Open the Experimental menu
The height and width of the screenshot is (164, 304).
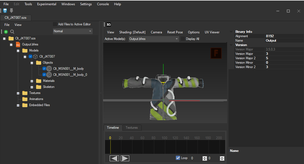pos(47,4)
